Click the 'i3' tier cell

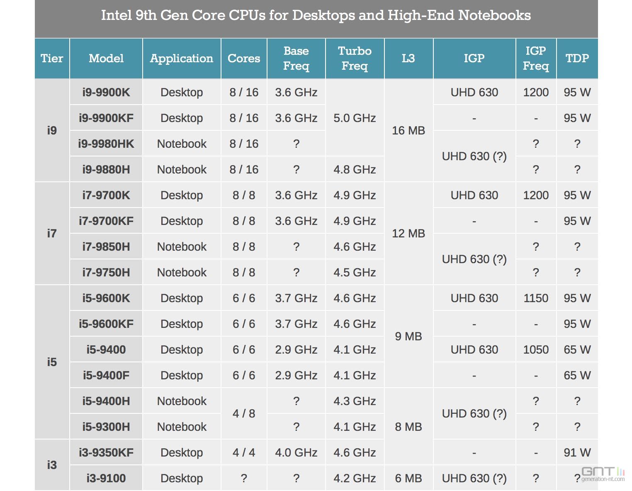[52, 465]
